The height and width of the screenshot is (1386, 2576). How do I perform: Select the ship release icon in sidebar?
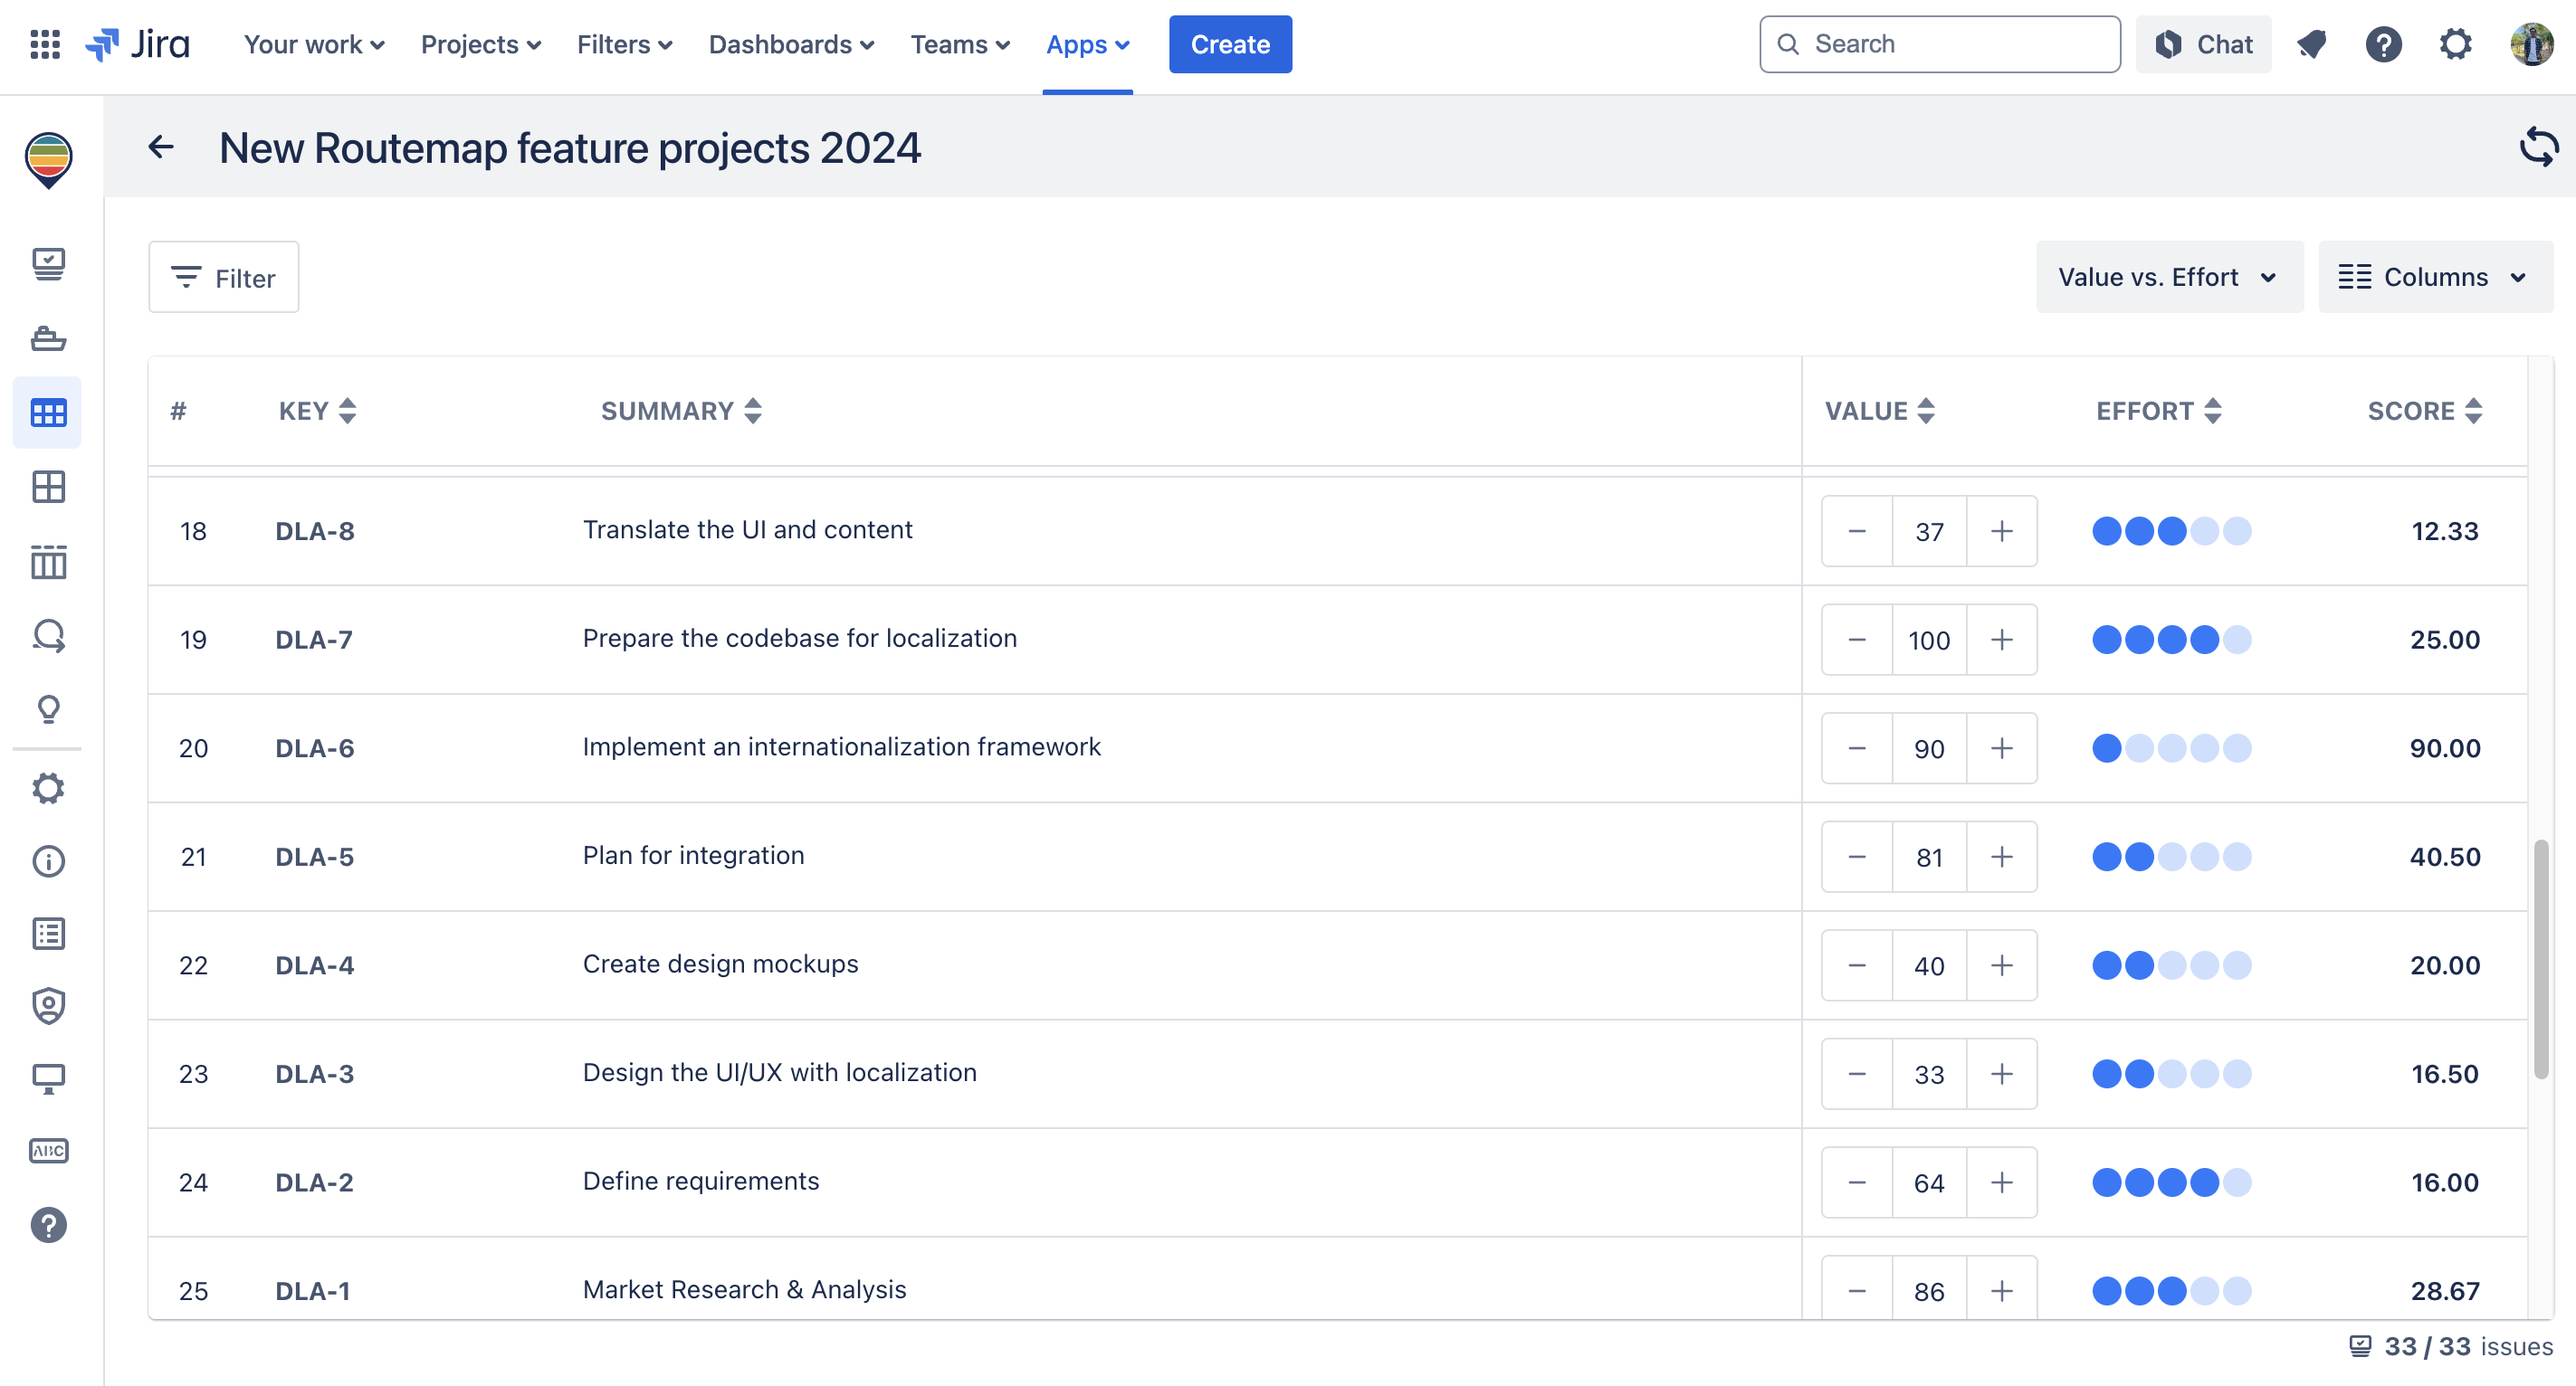[48, 338]
